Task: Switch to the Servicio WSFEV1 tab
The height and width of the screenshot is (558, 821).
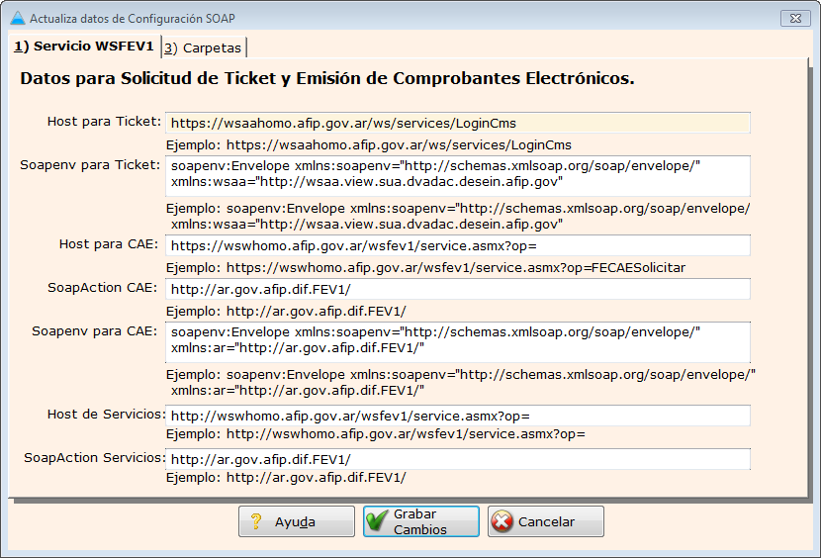Action: click(x=84, y=46)
